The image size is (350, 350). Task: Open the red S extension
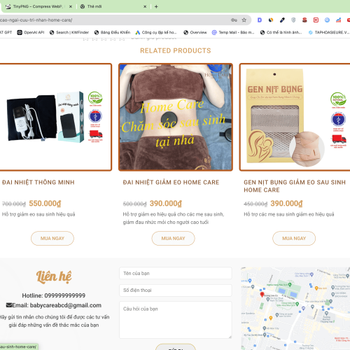tap(304, 20)
